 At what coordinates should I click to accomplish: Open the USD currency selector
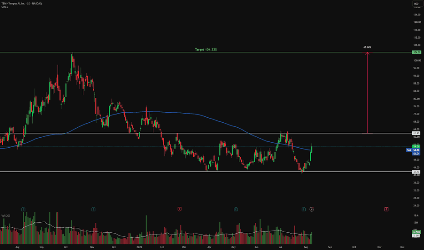[x=416, y=4]
